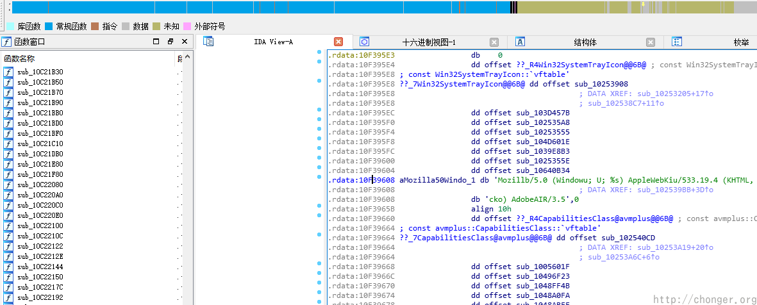Click the 函数窗口 panel function icon

6,42
